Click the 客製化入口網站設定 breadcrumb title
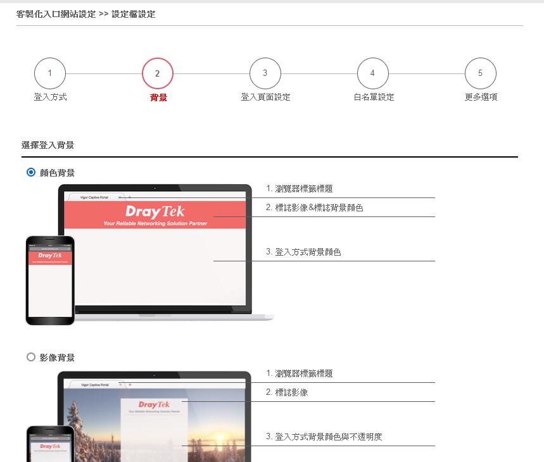Screen dimensions: 544x462 point(56,14)
